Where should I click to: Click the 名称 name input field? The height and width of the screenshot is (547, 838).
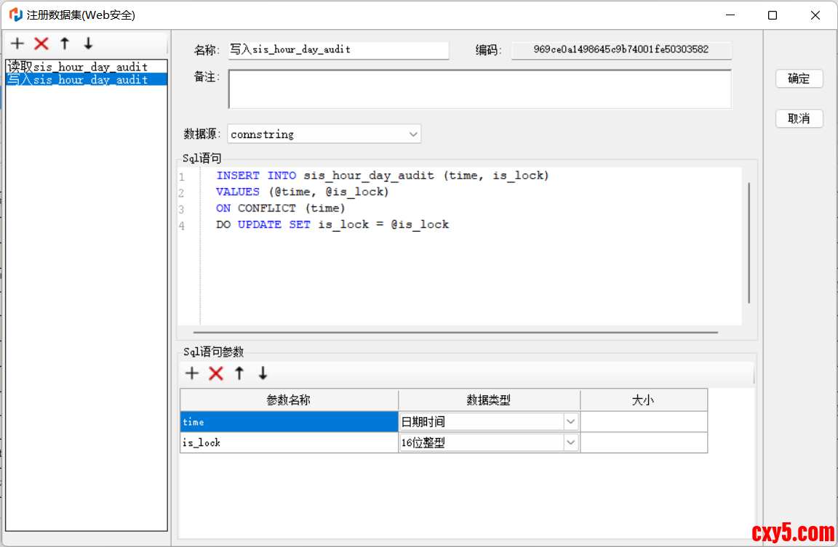(x=339, y=49)
